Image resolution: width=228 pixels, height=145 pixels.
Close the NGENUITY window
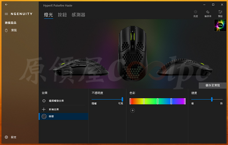click(x=222, y=5)
